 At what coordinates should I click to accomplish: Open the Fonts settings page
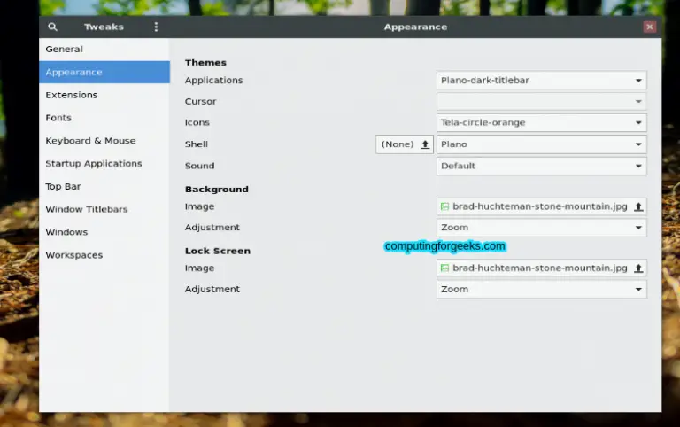tap(58, 118)
